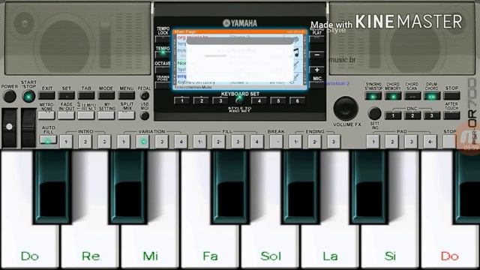Trigger ENDING 1 button

pos(295,142)
